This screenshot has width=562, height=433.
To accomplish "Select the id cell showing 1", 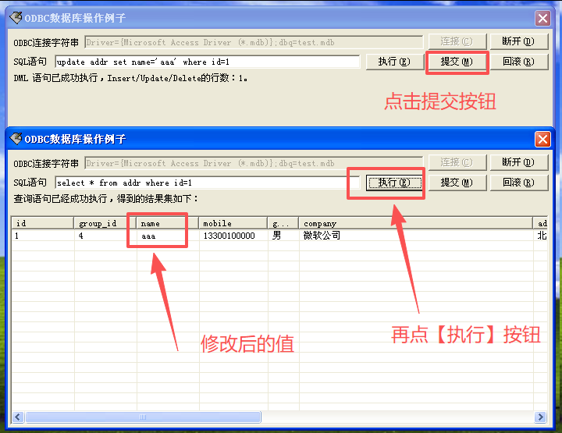I will 43,236.
